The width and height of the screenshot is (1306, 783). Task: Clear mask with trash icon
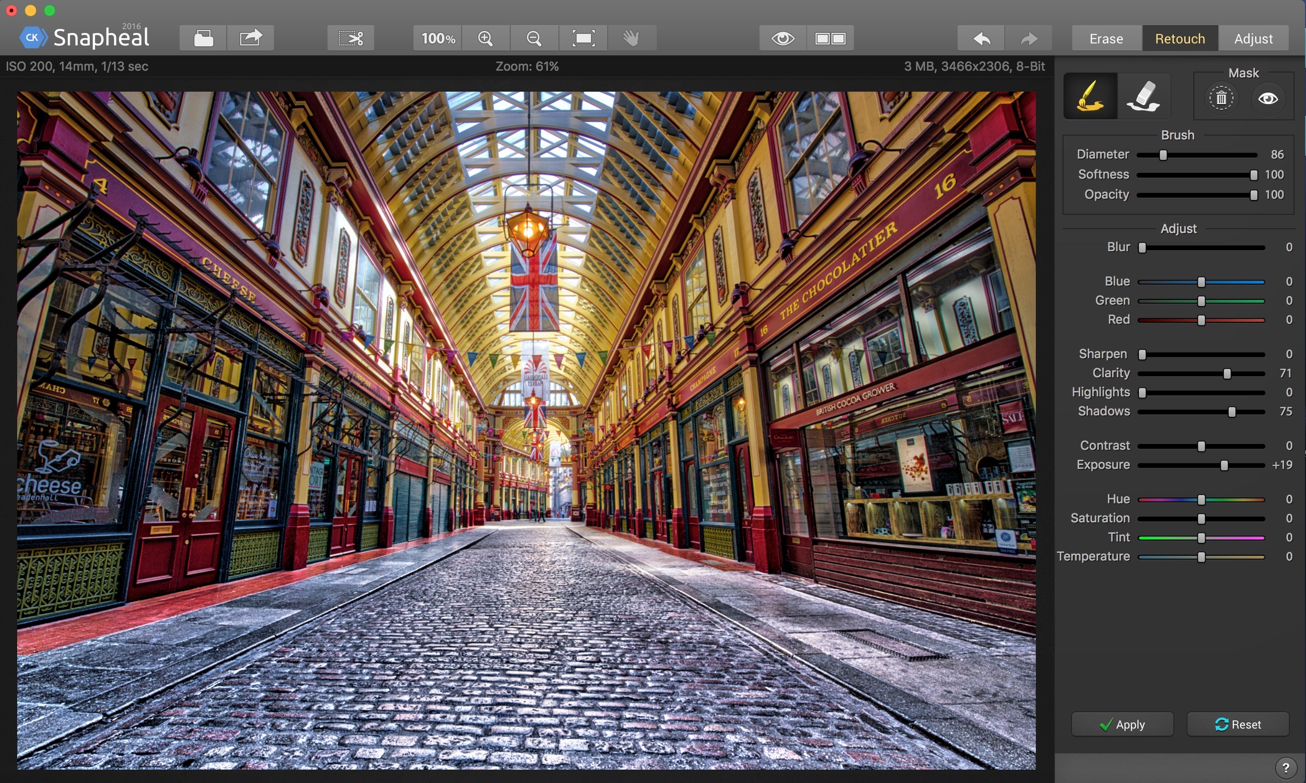(1221, 98)
